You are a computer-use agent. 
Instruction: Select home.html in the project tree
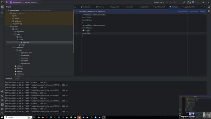pyautogui.click(x=23, y=58)
